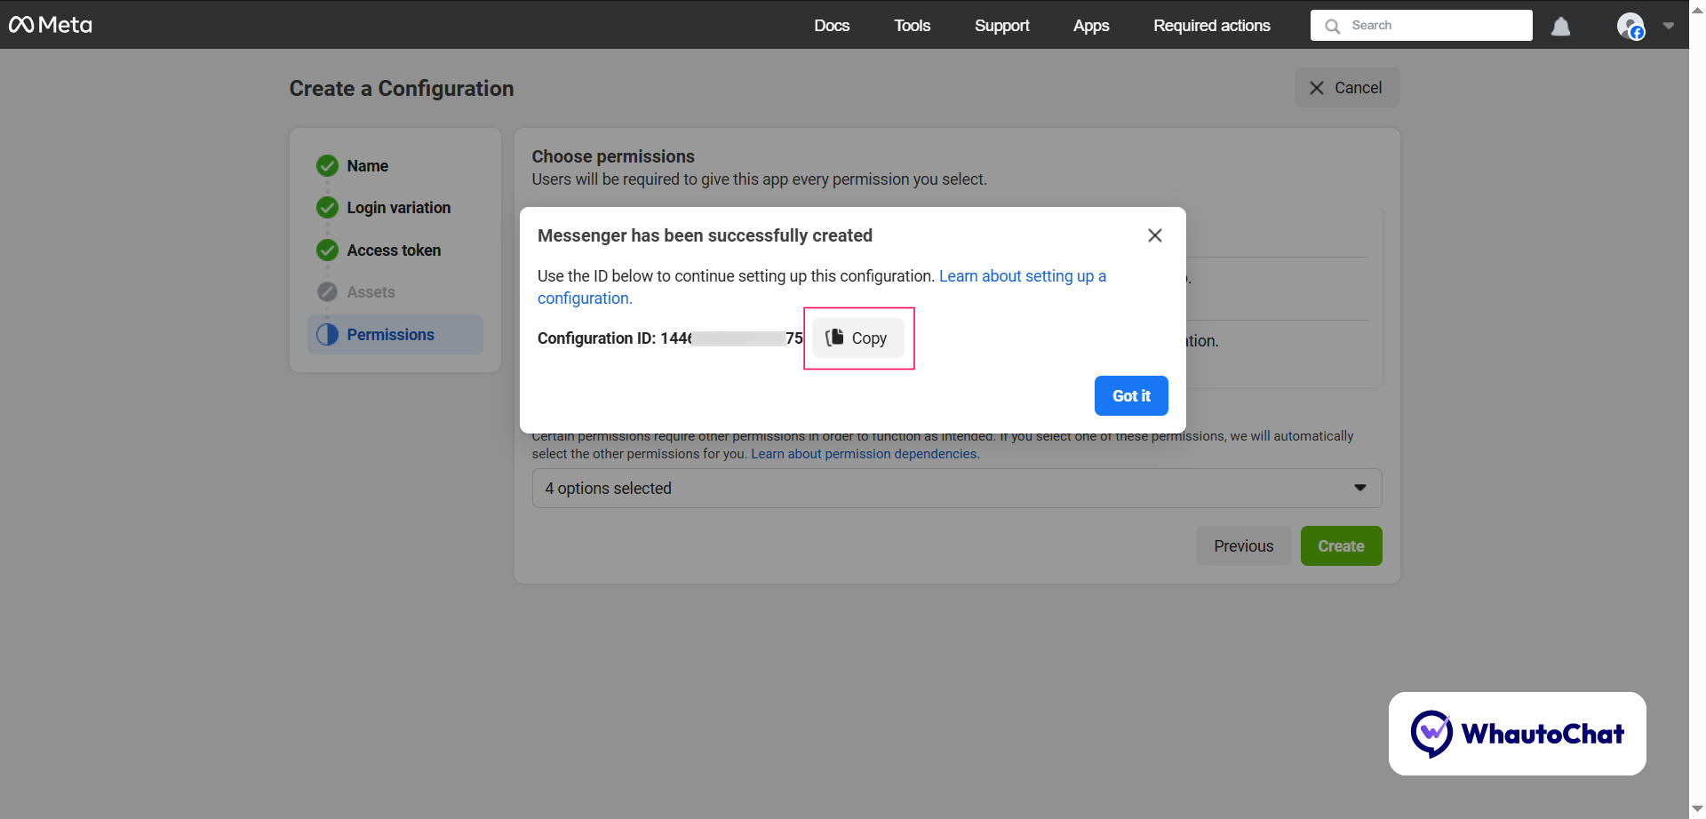Open the Learn about setting up a configuration link
The image size is (1706, 819).
(1023, 276)
